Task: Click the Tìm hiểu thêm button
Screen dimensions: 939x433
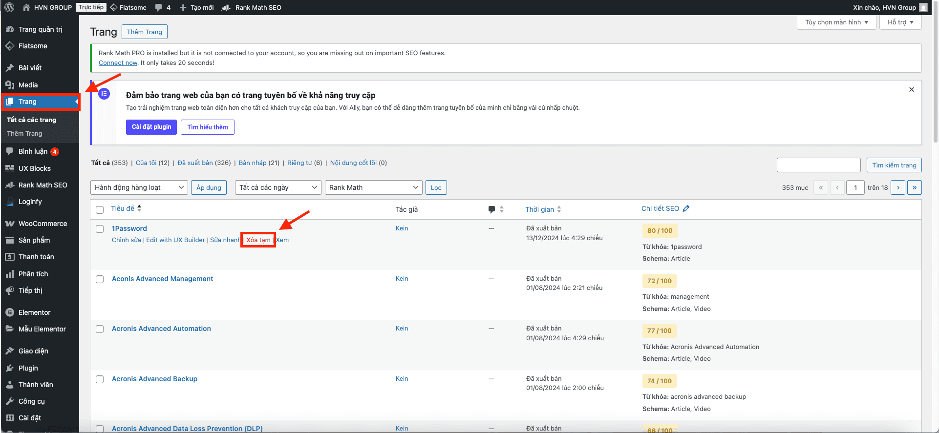Action: pos(208,127)
